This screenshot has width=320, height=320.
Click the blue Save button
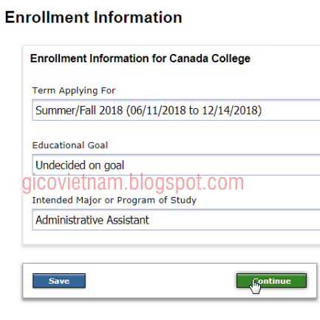(x=59, y=281)
